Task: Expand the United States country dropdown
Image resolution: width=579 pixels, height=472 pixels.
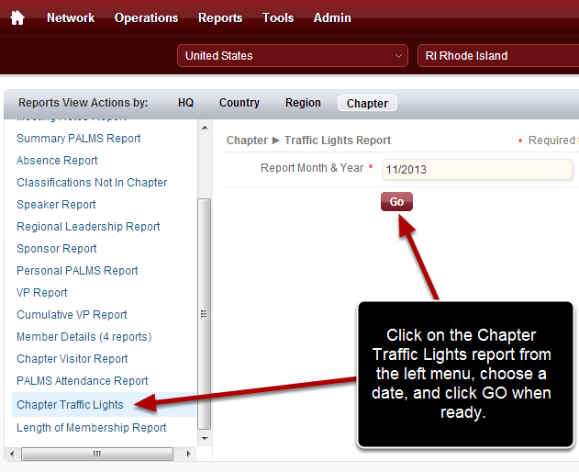Action: click(x=293, y=56)
